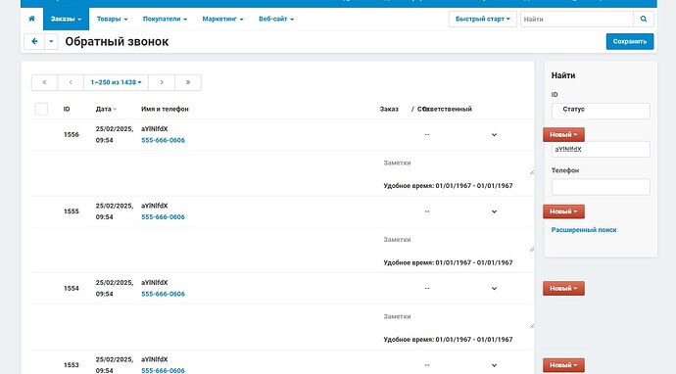Screen dimensions: 676x374
Task: Click the back arrow button
Action: pyautogui.click(x=34, y=41)
